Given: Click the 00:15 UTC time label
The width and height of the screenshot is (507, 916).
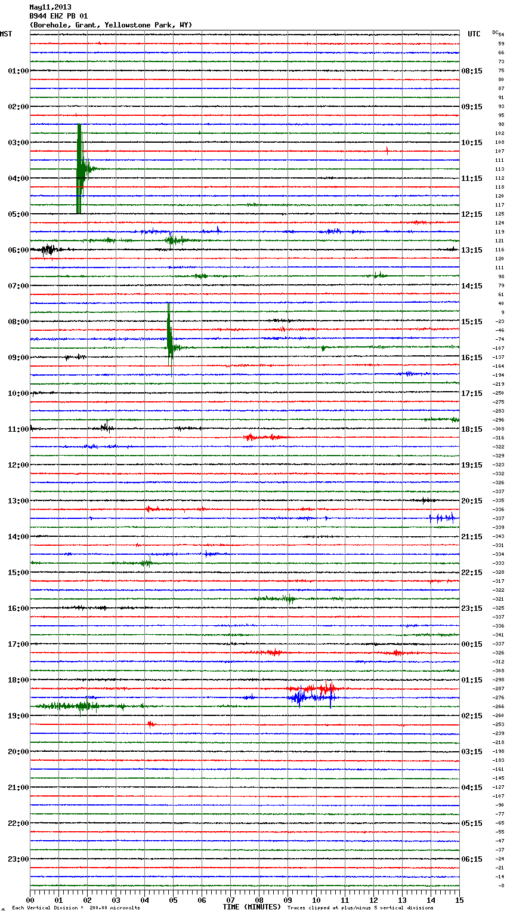Looking at the screenshot, I should click(472, 644).
